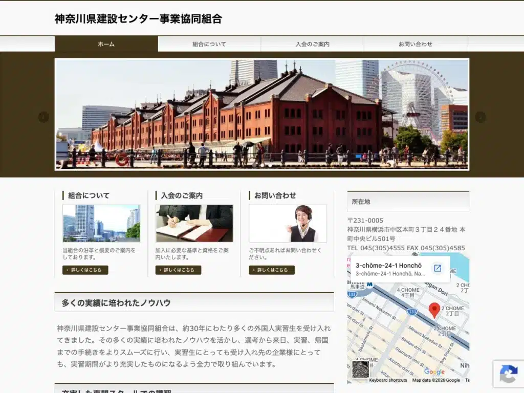This screenshot has height=393, width=524.
Task: Open the ホーム navigation tab
Action: coord(106,44)
